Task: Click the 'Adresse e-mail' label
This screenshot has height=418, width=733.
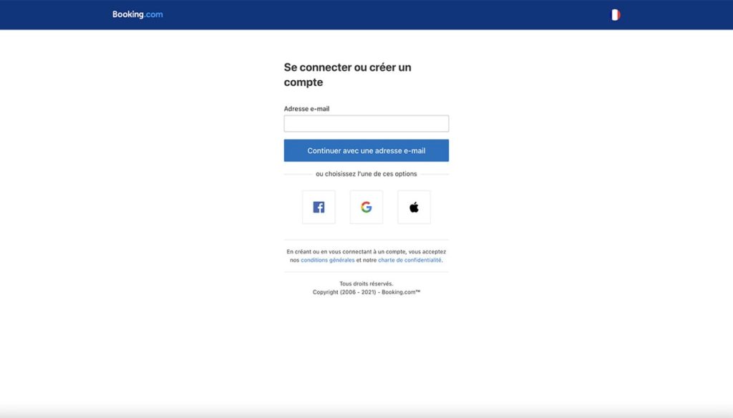Action: pyautogui.click(x=306, y=109)
